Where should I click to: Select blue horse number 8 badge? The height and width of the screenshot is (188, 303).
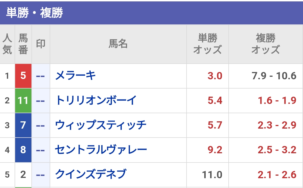[x=23, y=150]
